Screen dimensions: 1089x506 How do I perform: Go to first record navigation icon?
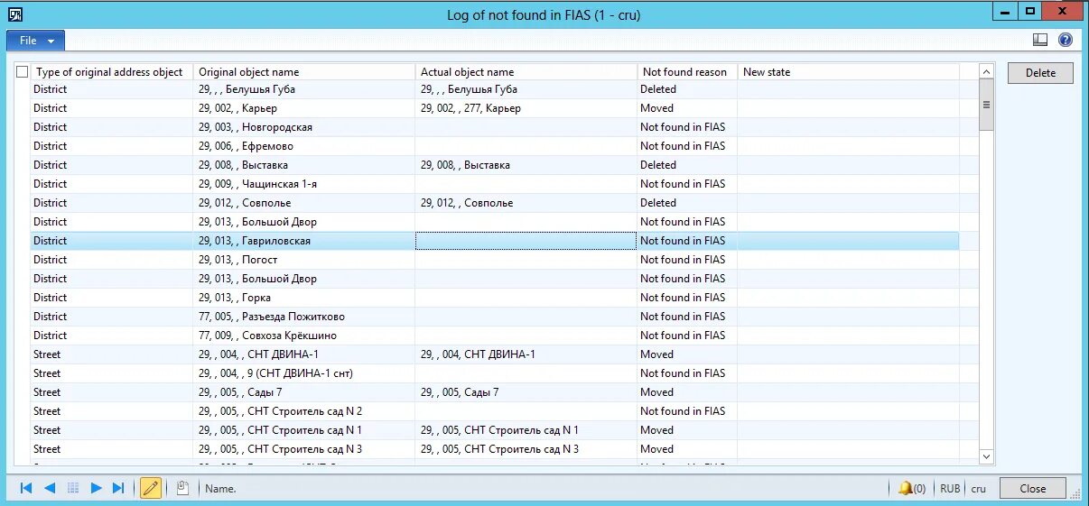pos(26,488)
